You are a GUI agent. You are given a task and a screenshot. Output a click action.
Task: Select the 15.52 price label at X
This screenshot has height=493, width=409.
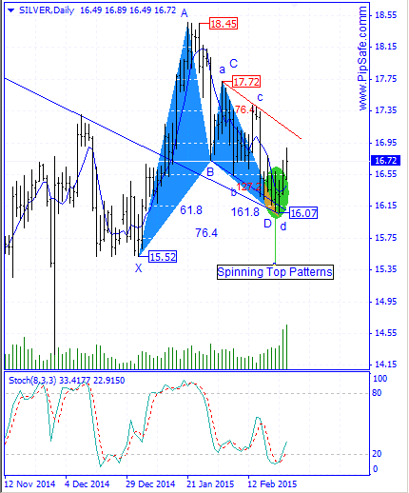[x=163, y=257]
